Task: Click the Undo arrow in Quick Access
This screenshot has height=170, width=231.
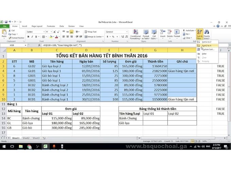Action: coord(10,22)
